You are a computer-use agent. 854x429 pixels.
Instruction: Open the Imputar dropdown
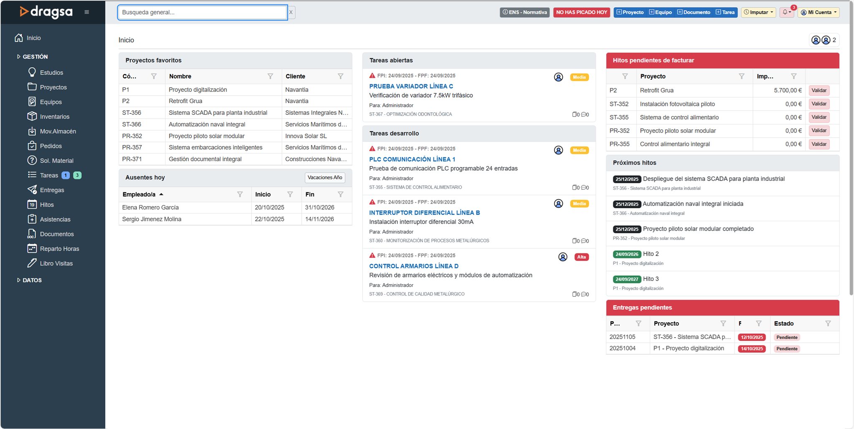coord(758,12)
